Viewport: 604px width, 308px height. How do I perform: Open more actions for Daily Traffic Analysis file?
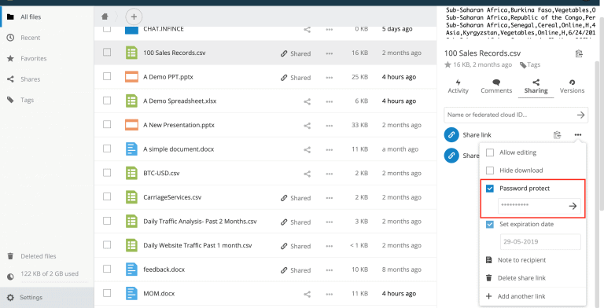(329, 222)
